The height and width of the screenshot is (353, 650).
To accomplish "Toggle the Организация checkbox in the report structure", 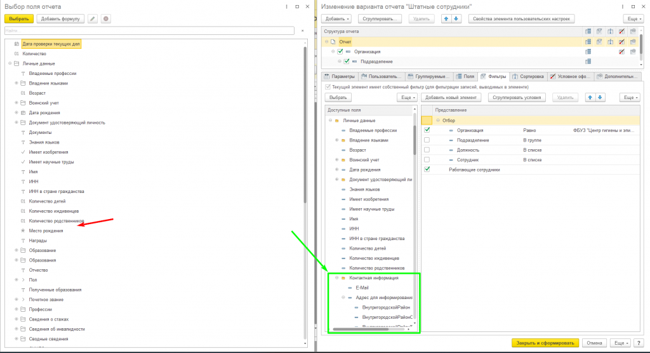I will pyautogui.click(x=340, y=52).
